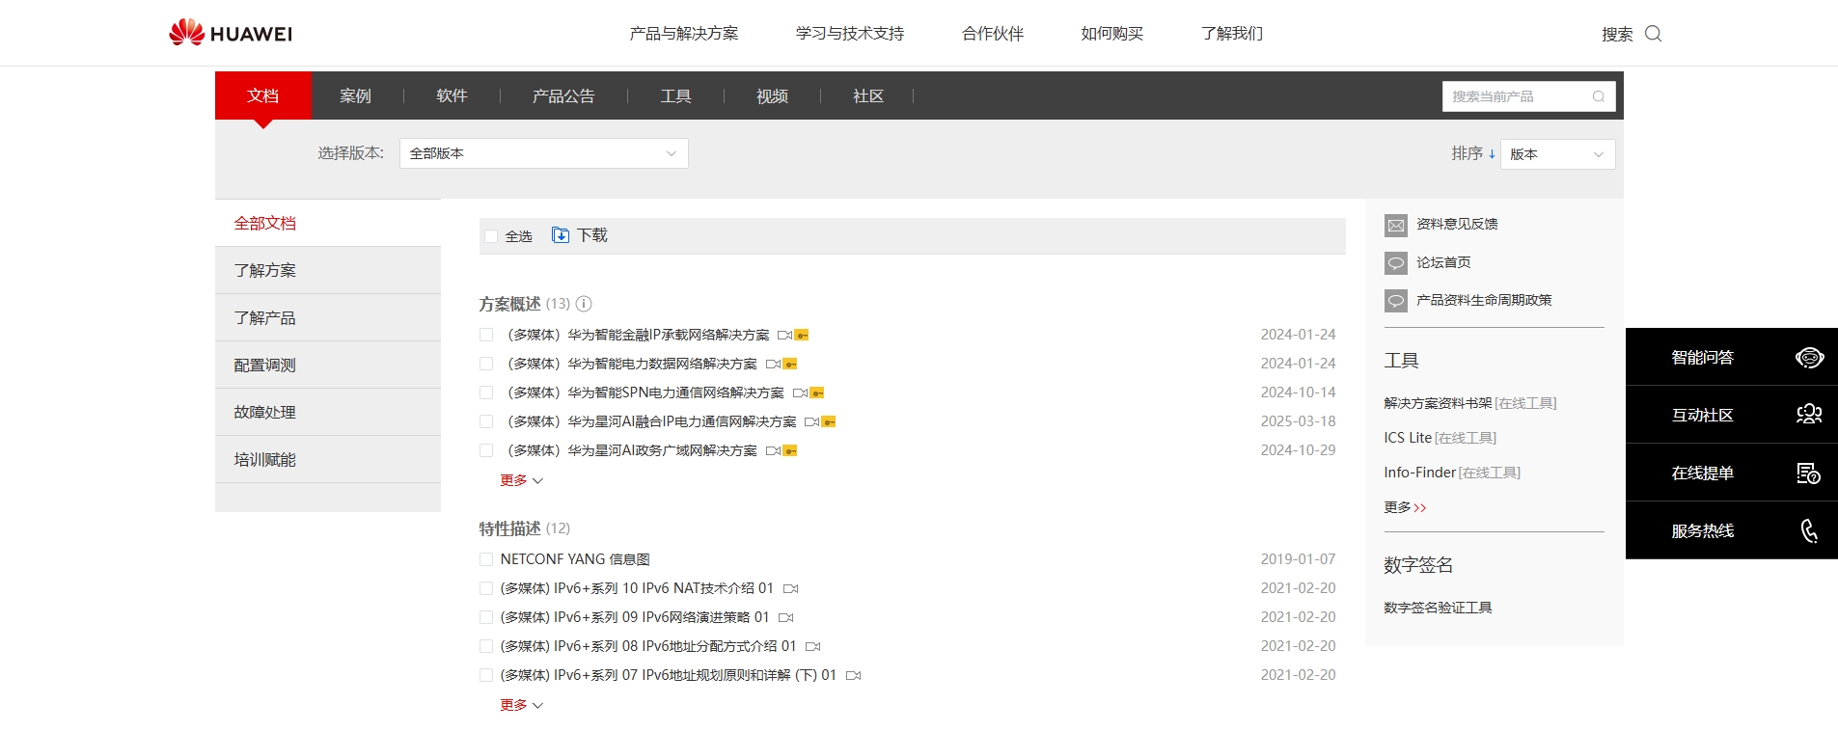Screen dimensions: 1838x731
Task: Open 论坛首页 link
Action: tap(1443, 262)
